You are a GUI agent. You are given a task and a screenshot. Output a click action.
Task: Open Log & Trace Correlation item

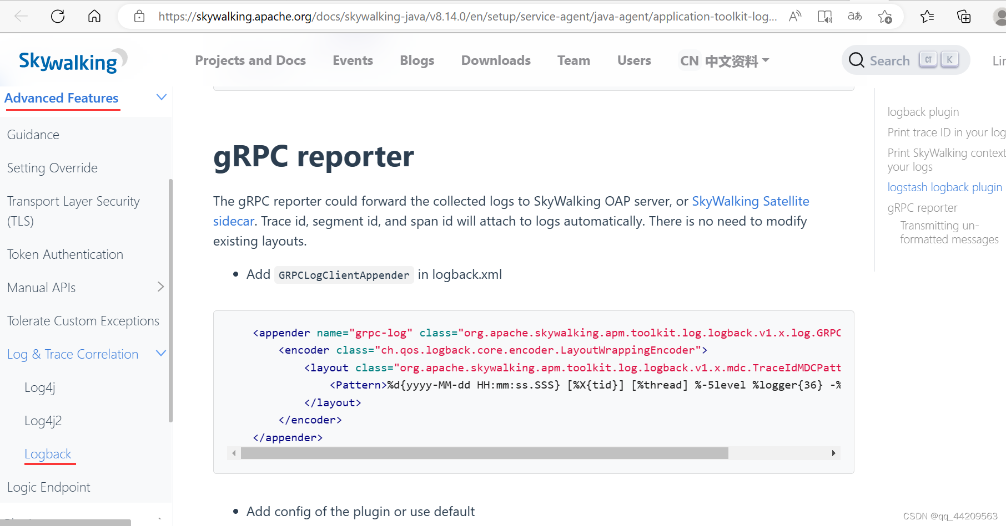(x=73, y=354)
